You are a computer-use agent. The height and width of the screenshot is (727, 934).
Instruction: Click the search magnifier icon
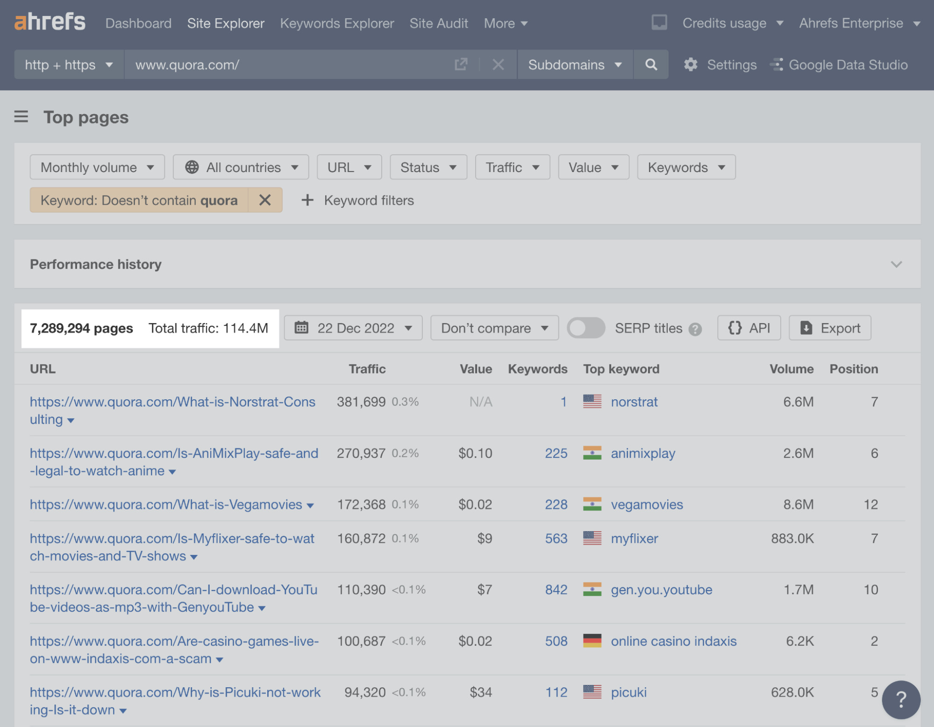click(x=650, y=64)
